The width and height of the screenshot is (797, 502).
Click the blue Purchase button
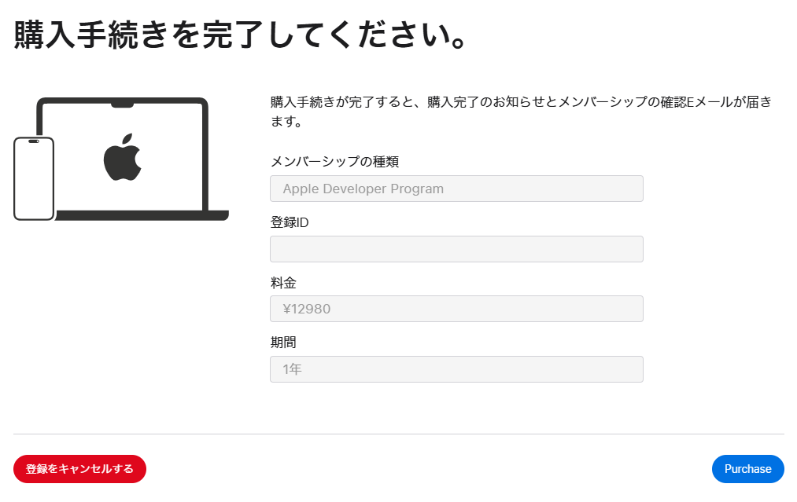pos(747,469)
